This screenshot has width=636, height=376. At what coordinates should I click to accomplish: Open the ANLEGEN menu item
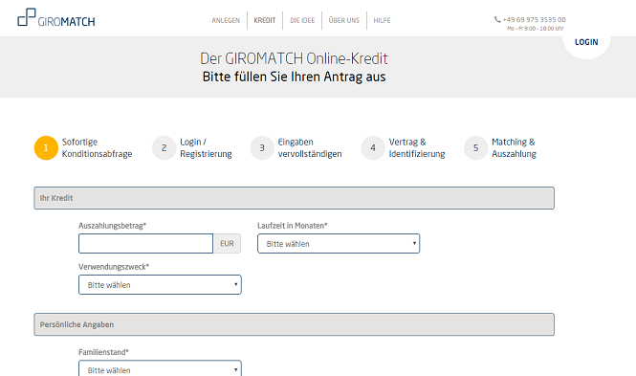pos(226,20)
